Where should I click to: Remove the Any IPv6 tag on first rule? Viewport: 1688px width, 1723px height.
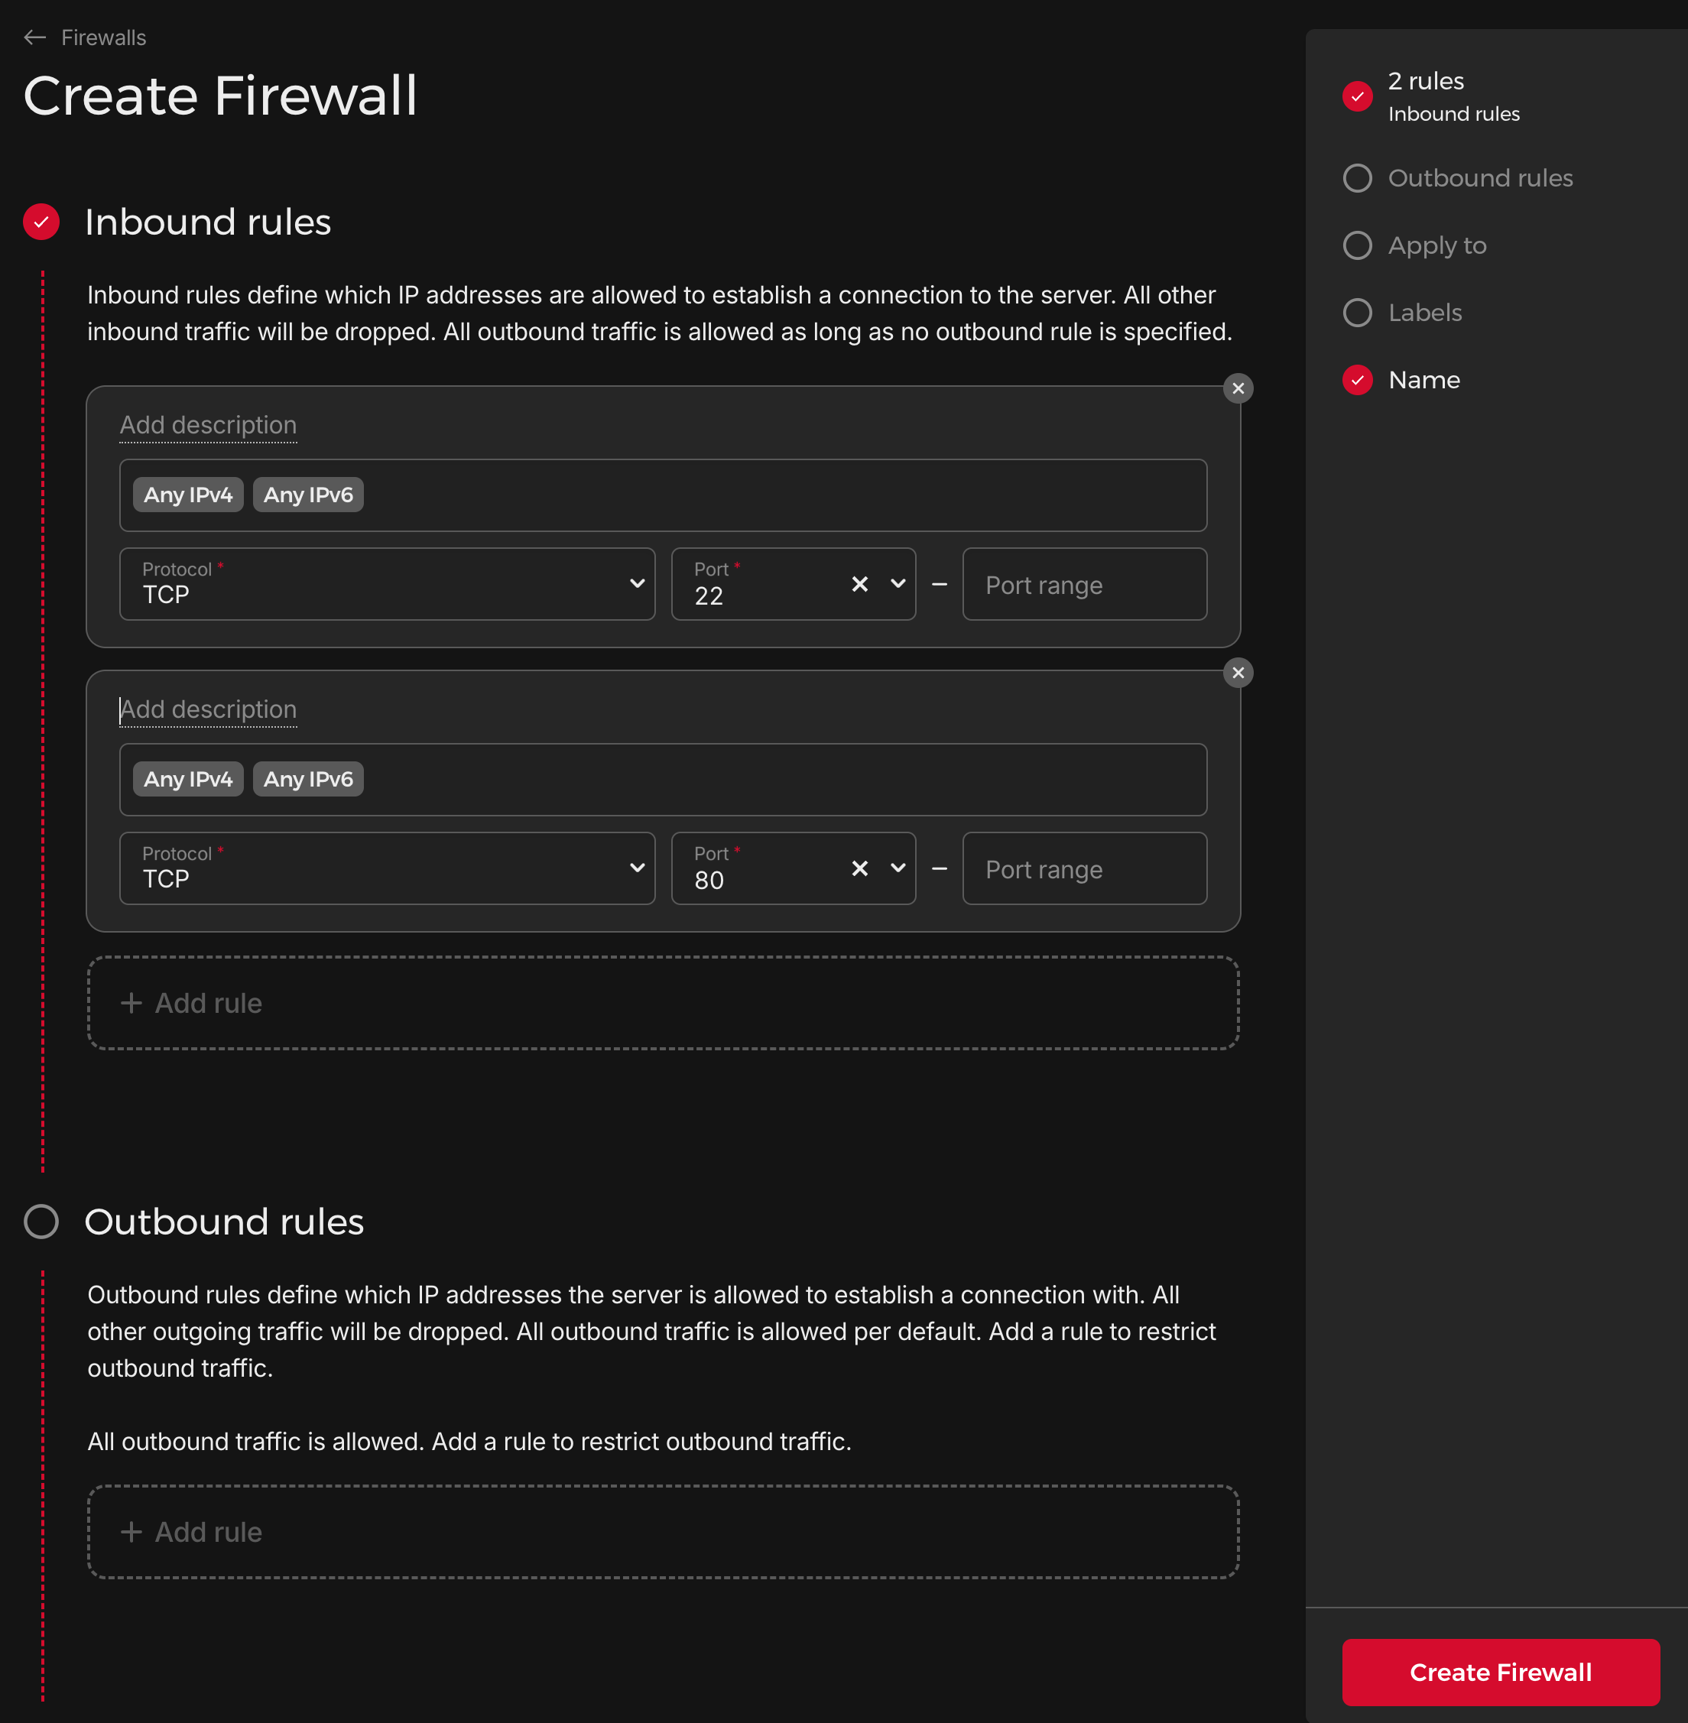tap(307, 495)
